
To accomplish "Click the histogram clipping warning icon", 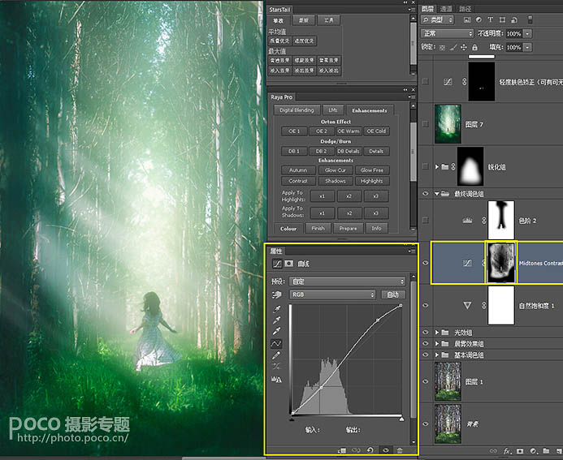I will 276,380.
